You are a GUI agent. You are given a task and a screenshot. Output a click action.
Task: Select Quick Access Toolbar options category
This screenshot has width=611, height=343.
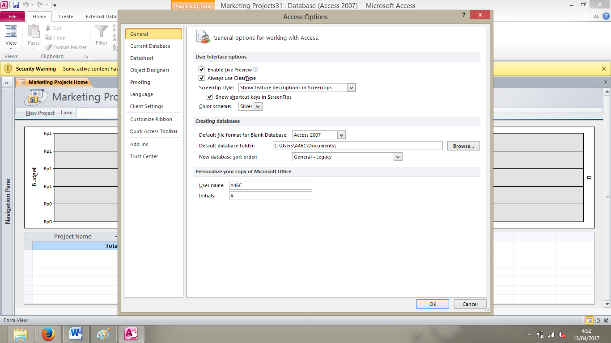point(154,131)
